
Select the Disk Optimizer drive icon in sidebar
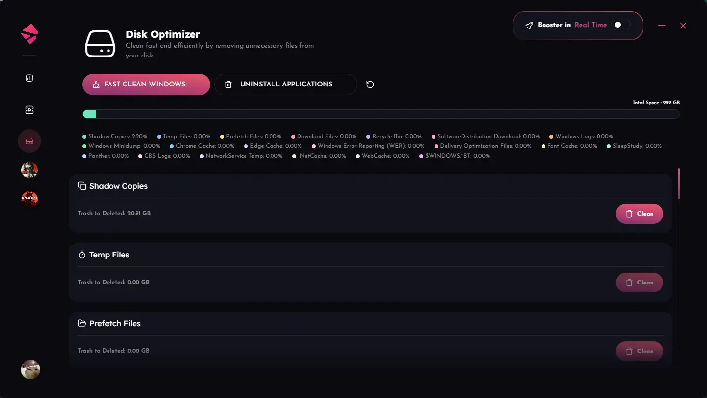point(29,142)
